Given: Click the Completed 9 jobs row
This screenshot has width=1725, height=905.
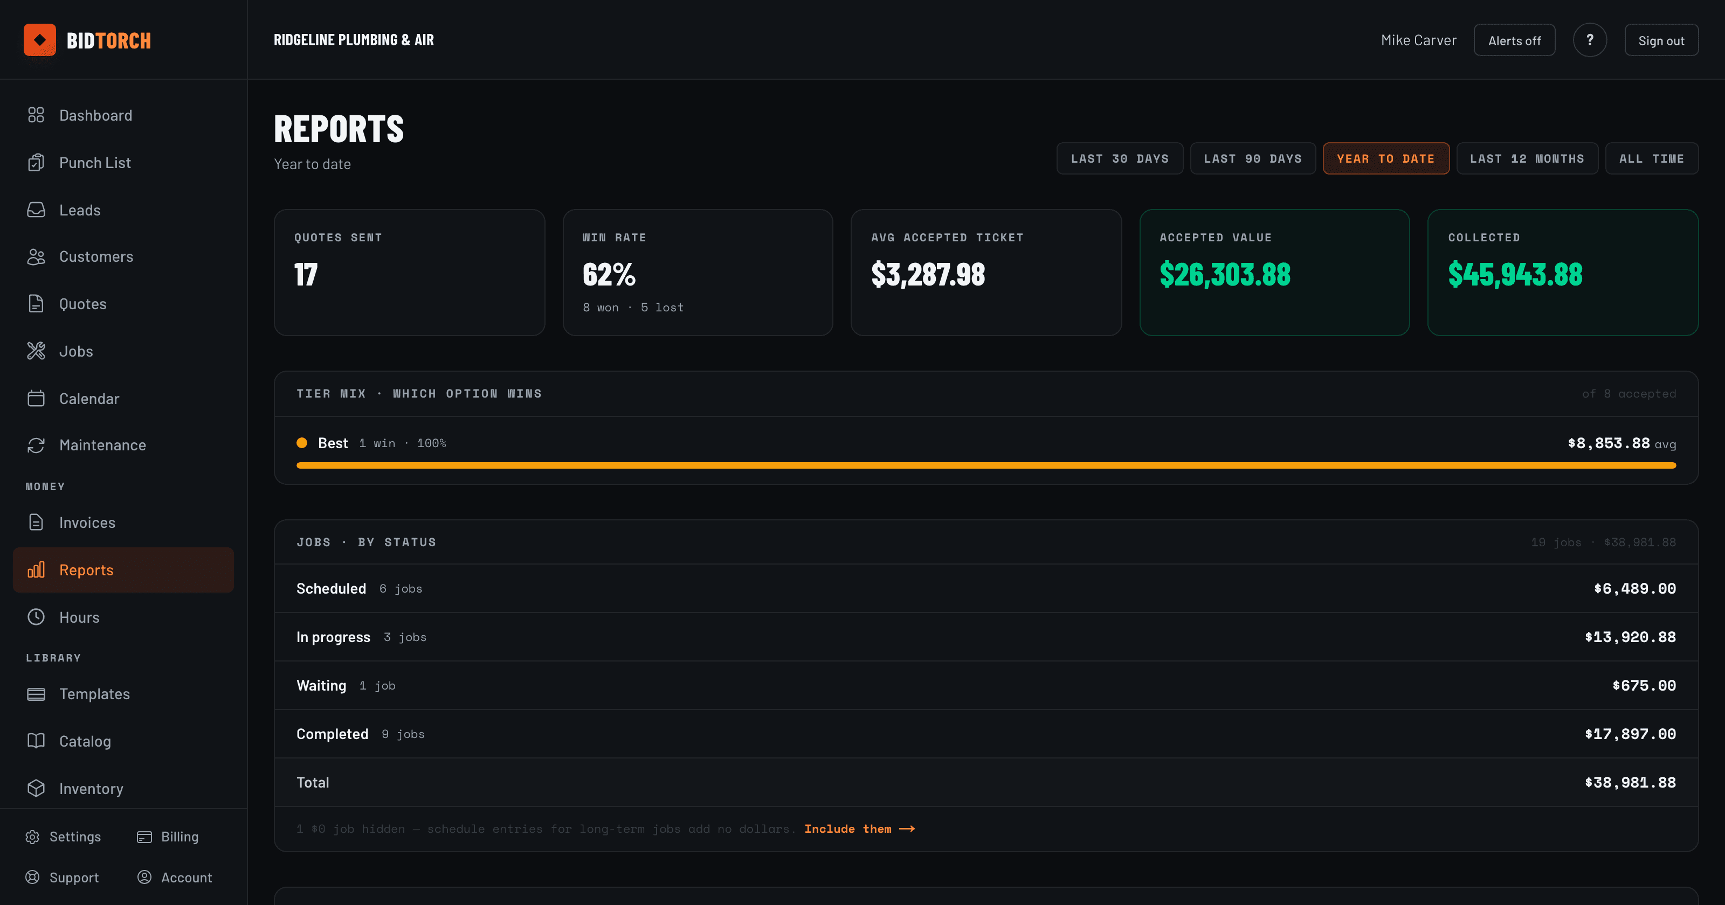Looking at the screenshot, I should tap(986, 734).
